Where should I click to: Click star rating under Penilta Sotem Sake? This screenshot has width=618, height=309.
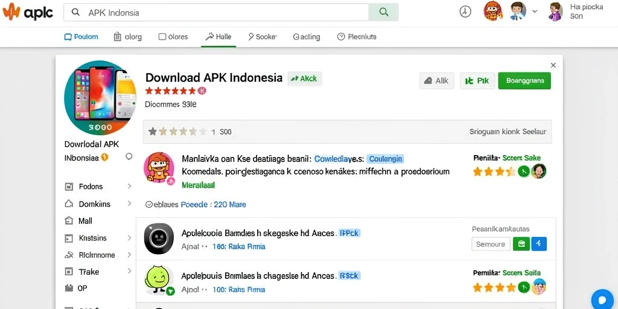coord(494,171)
